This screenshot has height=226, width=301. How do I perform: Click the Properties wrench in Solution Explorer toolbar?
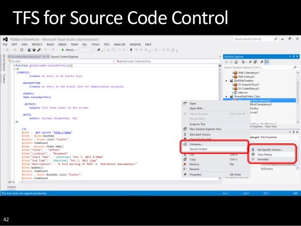coord(262,62)
